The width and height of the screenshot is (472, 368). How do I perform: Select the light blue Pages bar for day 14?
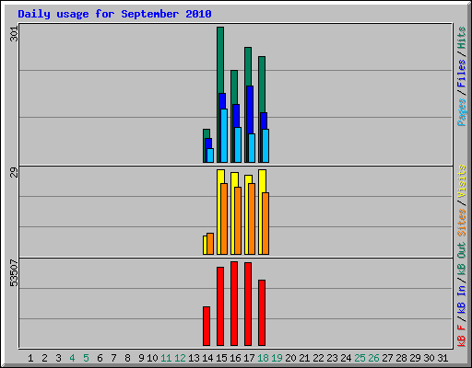(210, 155)
